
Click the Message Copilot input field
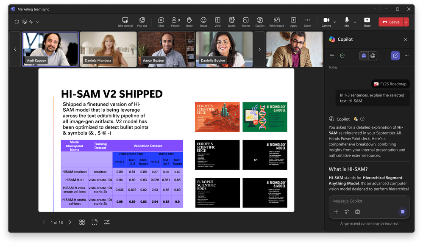pos(369,201)
